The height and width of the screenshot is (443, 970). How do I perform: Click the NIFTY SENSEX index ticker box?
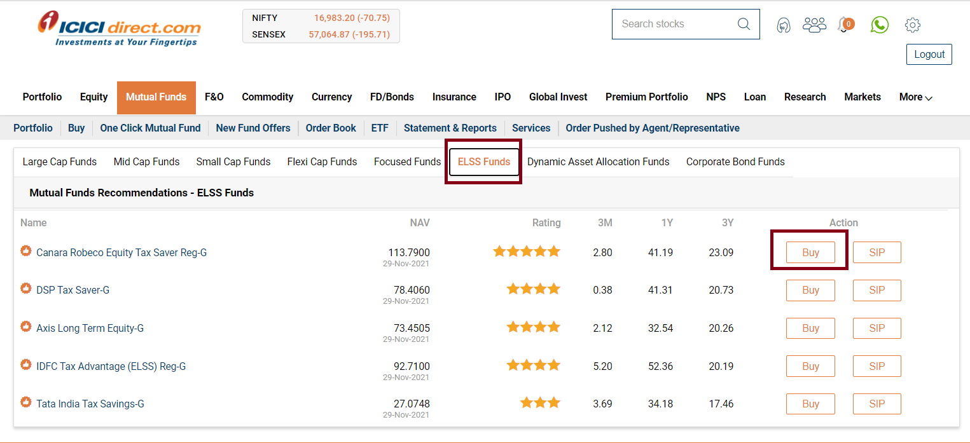[x=321, y=26]
